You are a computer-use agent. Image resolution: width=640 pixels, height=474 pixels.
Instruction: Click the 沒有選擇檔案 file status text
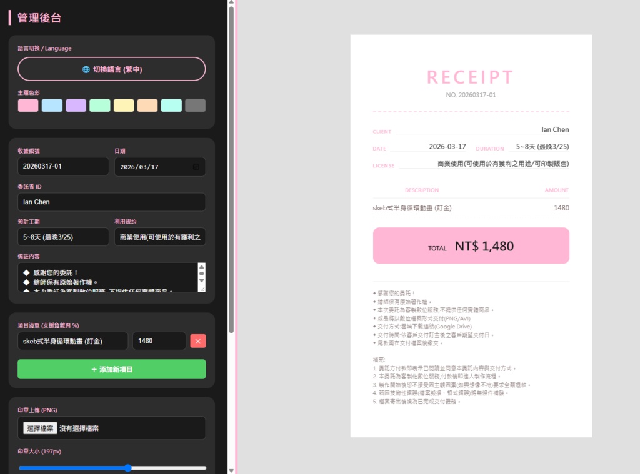pyautogui.click(x=79, y=428)
